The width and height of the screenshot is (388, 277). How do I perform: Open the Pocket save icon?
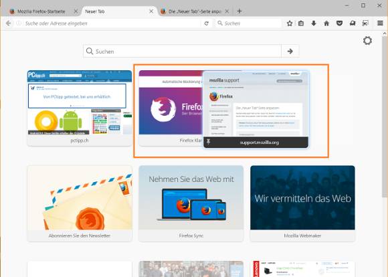tap(339, 23)
